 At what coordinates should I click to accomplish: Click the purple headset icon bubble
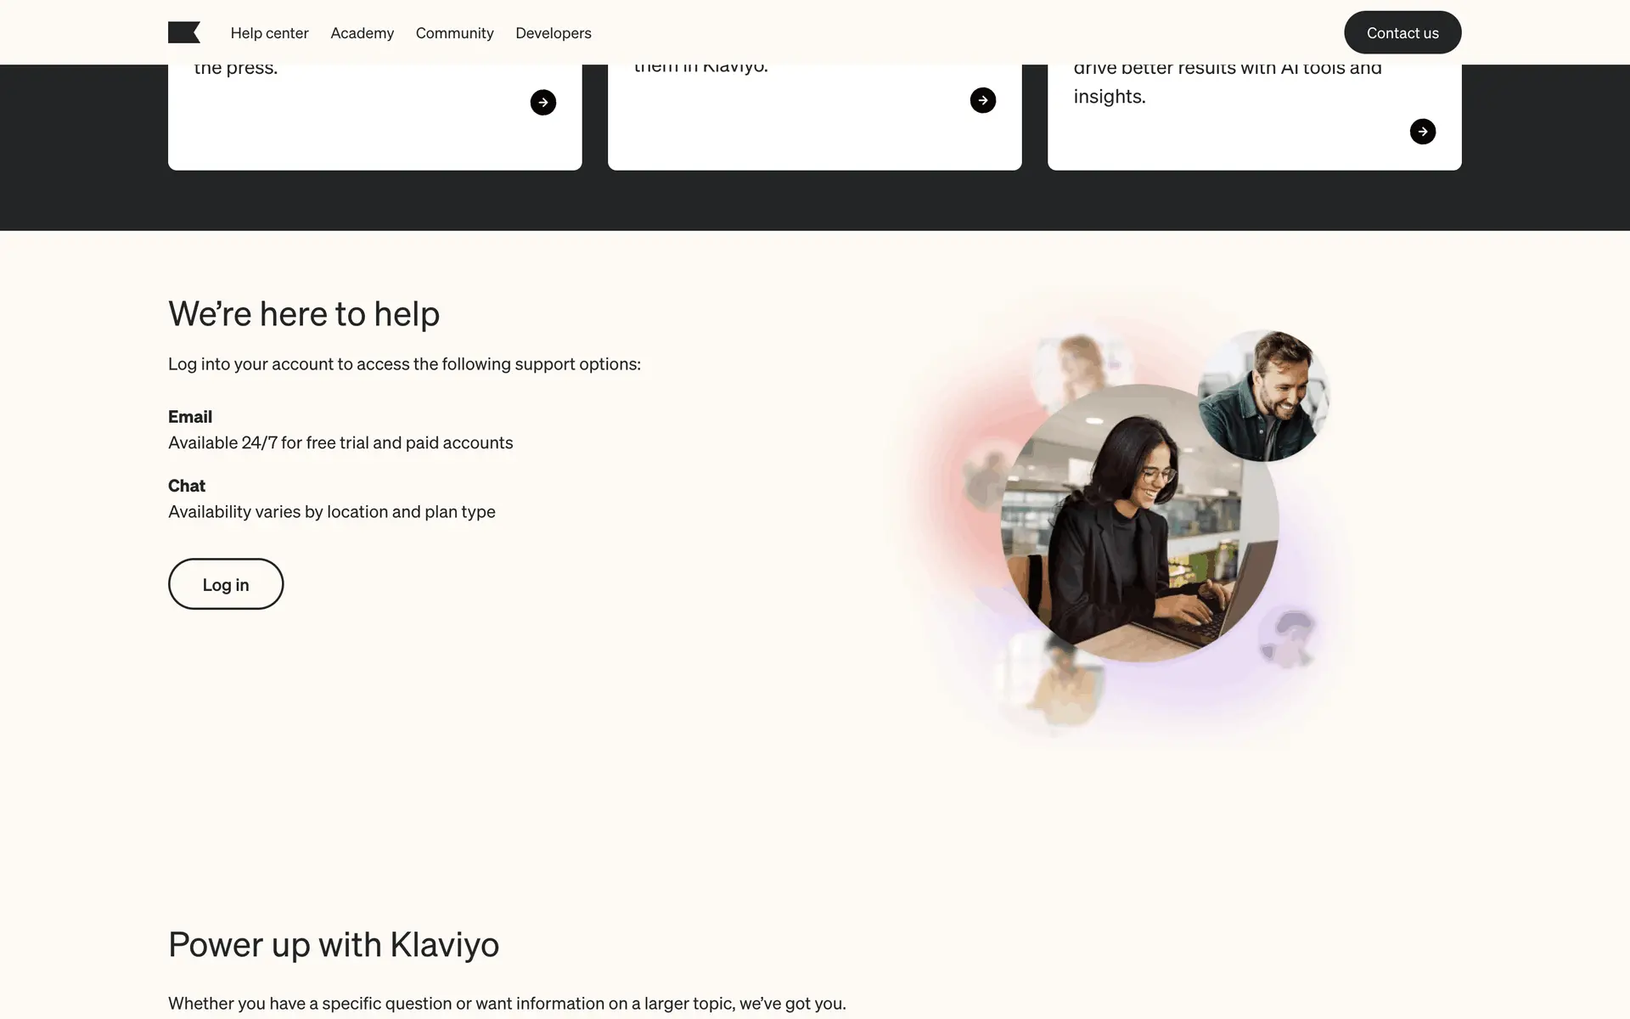pyautogui.click(x=1288, y=638)
